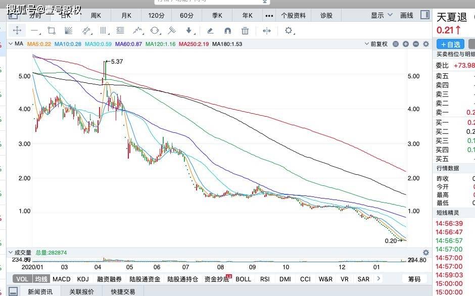
Task: Delete drawings with the trash icon
Action: tap(245, 30)
